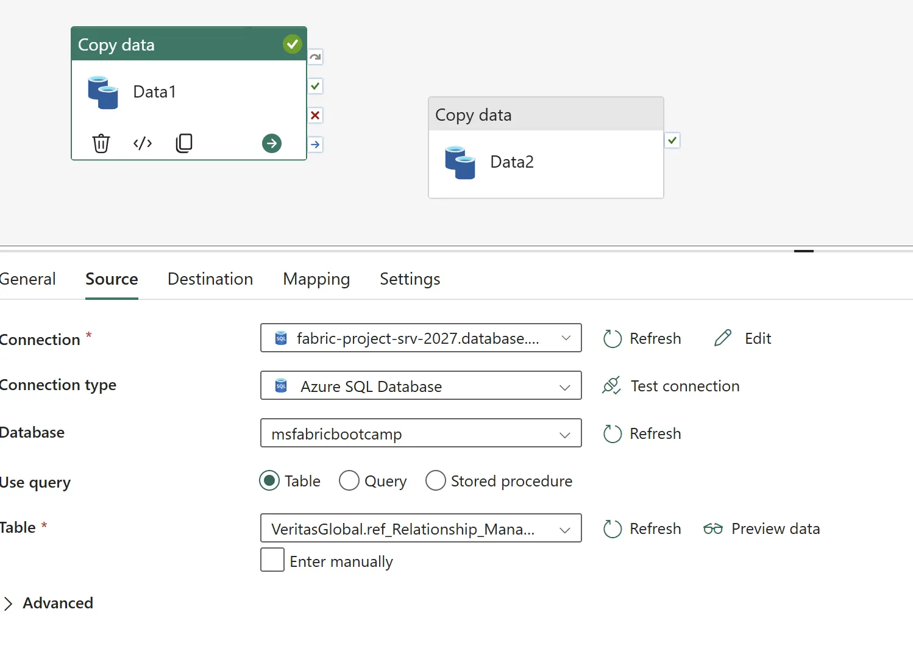Click the Data1 database icon
This screenshot has height=651, width=913.
103,92
